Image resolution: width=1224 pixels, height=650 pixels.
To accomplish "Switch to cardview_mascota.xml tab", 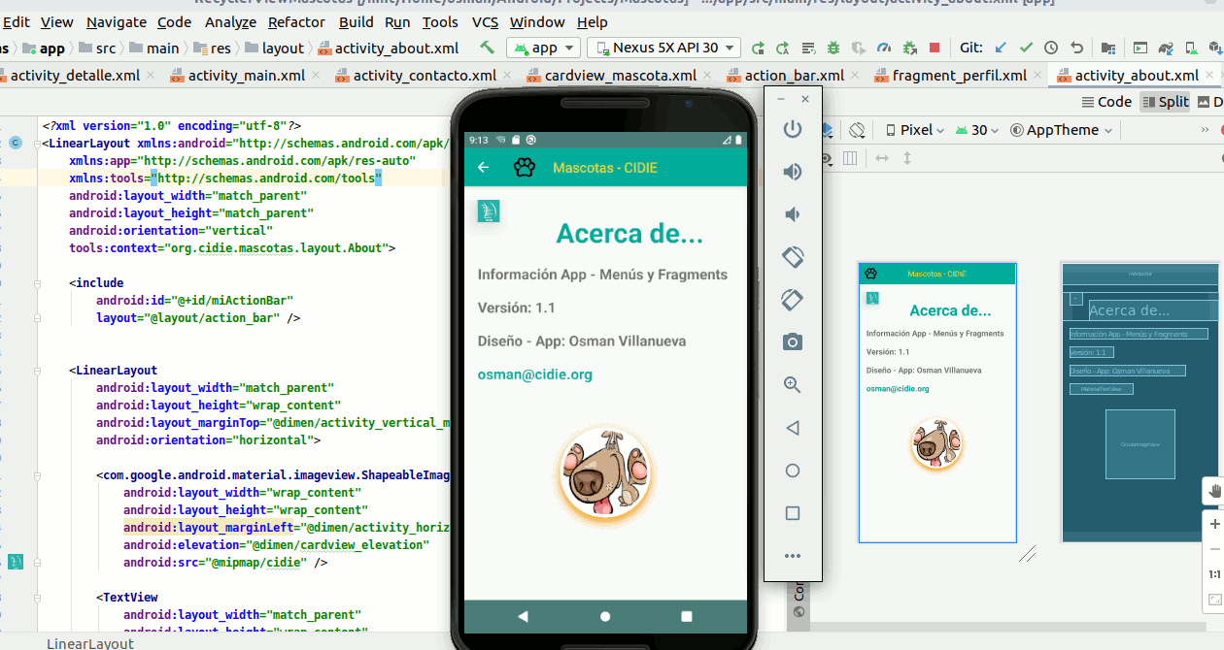I will [620, 75].
